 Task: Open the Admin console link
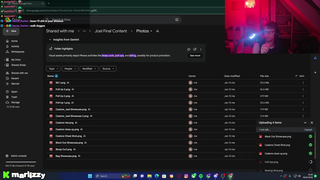18,156
